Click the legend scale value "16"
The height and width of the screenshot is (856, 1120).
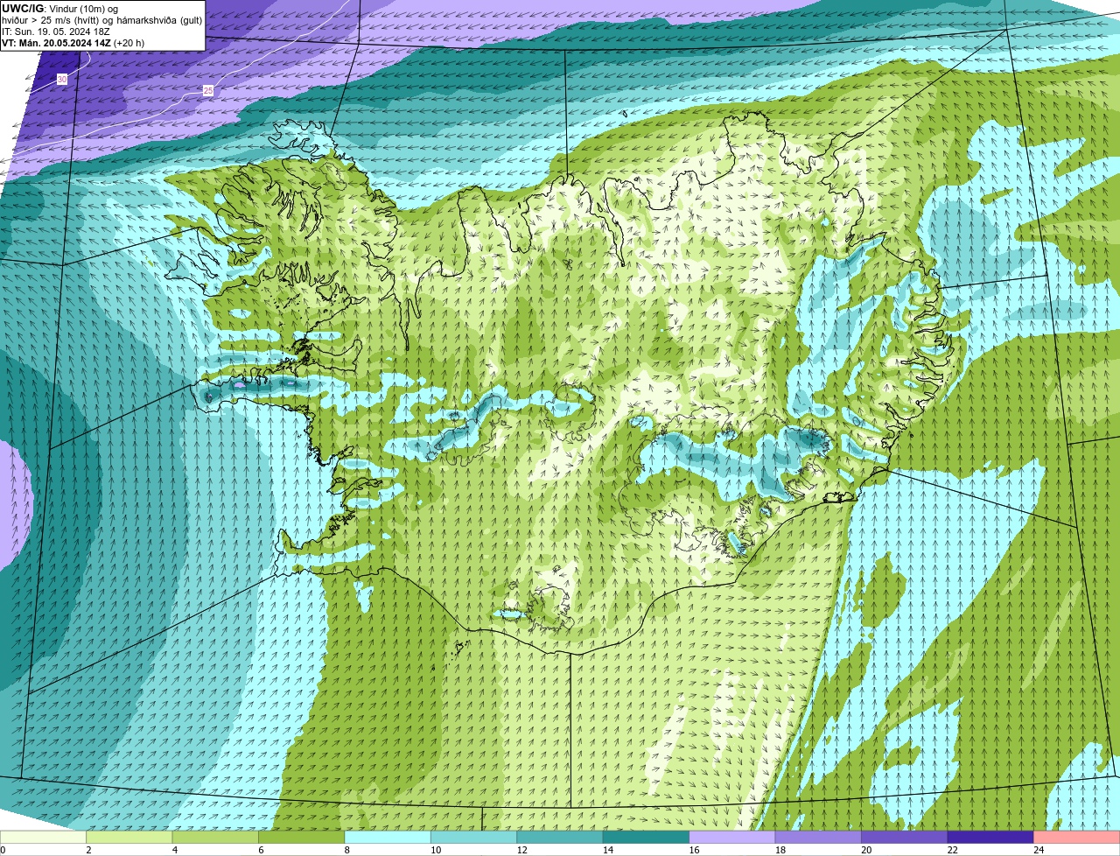[694, 850]
